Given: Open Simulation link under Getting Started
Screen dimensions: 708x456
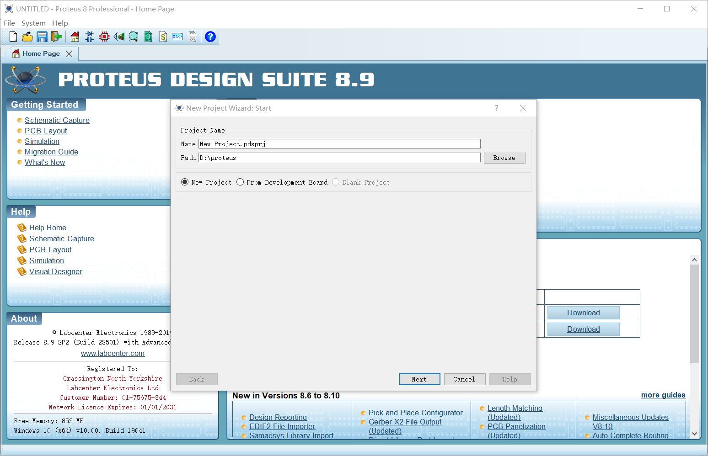Looking at the screenshot, I should click(42, 141).
